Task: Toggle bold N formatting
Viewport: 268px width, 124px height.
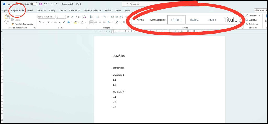Action: point(40,22)
